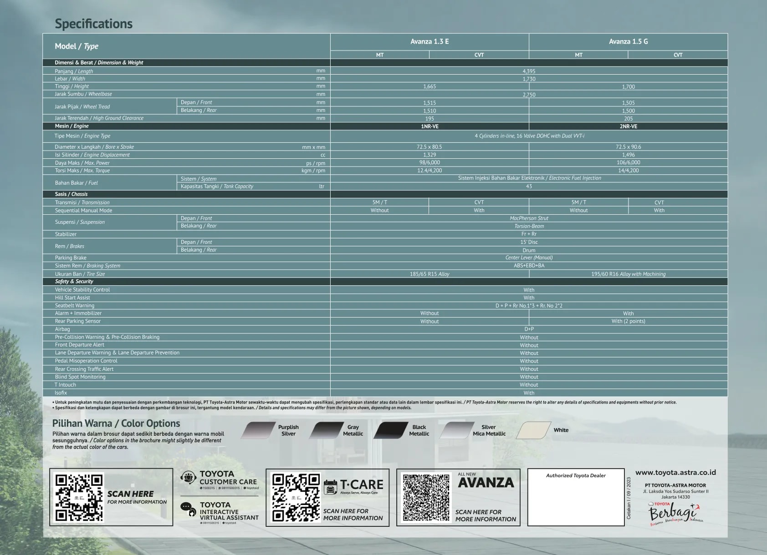767x555 pixels.
Task: Click the 2NR-VE engine code
Action: [628, 126]
